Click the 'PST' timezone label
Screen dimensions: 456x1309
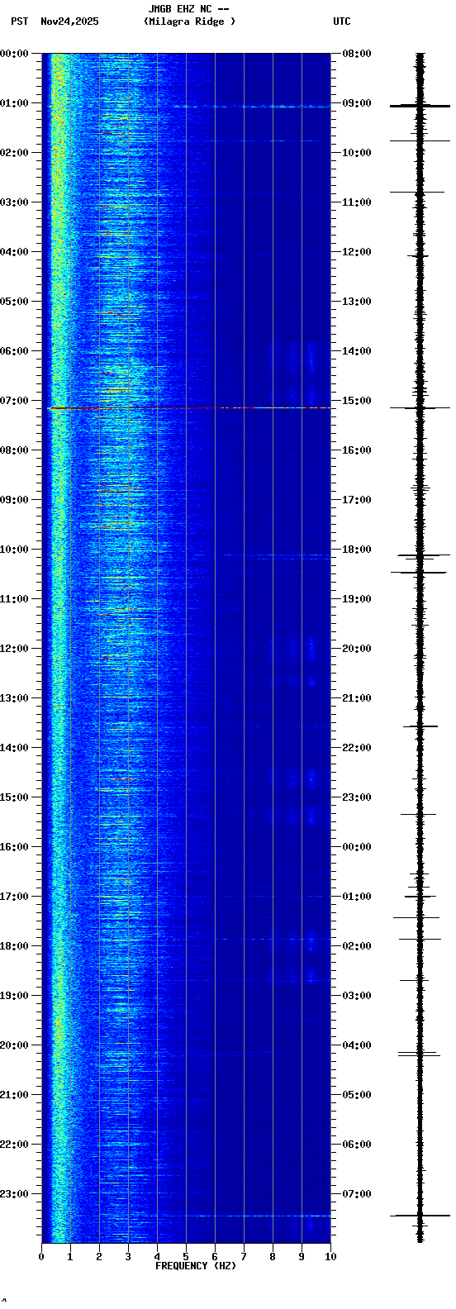pos(19,21)
